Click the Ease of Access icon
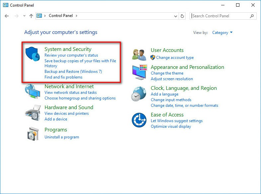The image size is (261, 194). point(139,120)
